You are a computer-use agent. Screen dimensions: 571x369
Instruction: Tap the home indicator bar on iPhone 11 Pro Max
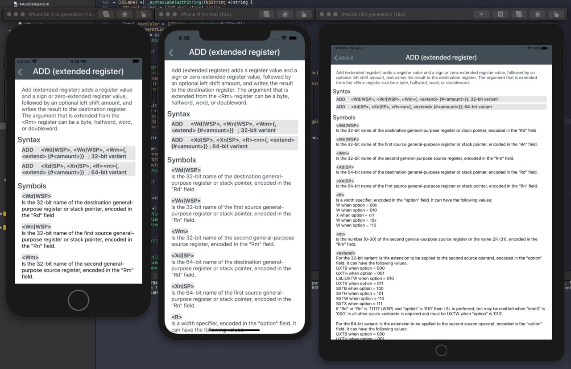tap(235, 329)
